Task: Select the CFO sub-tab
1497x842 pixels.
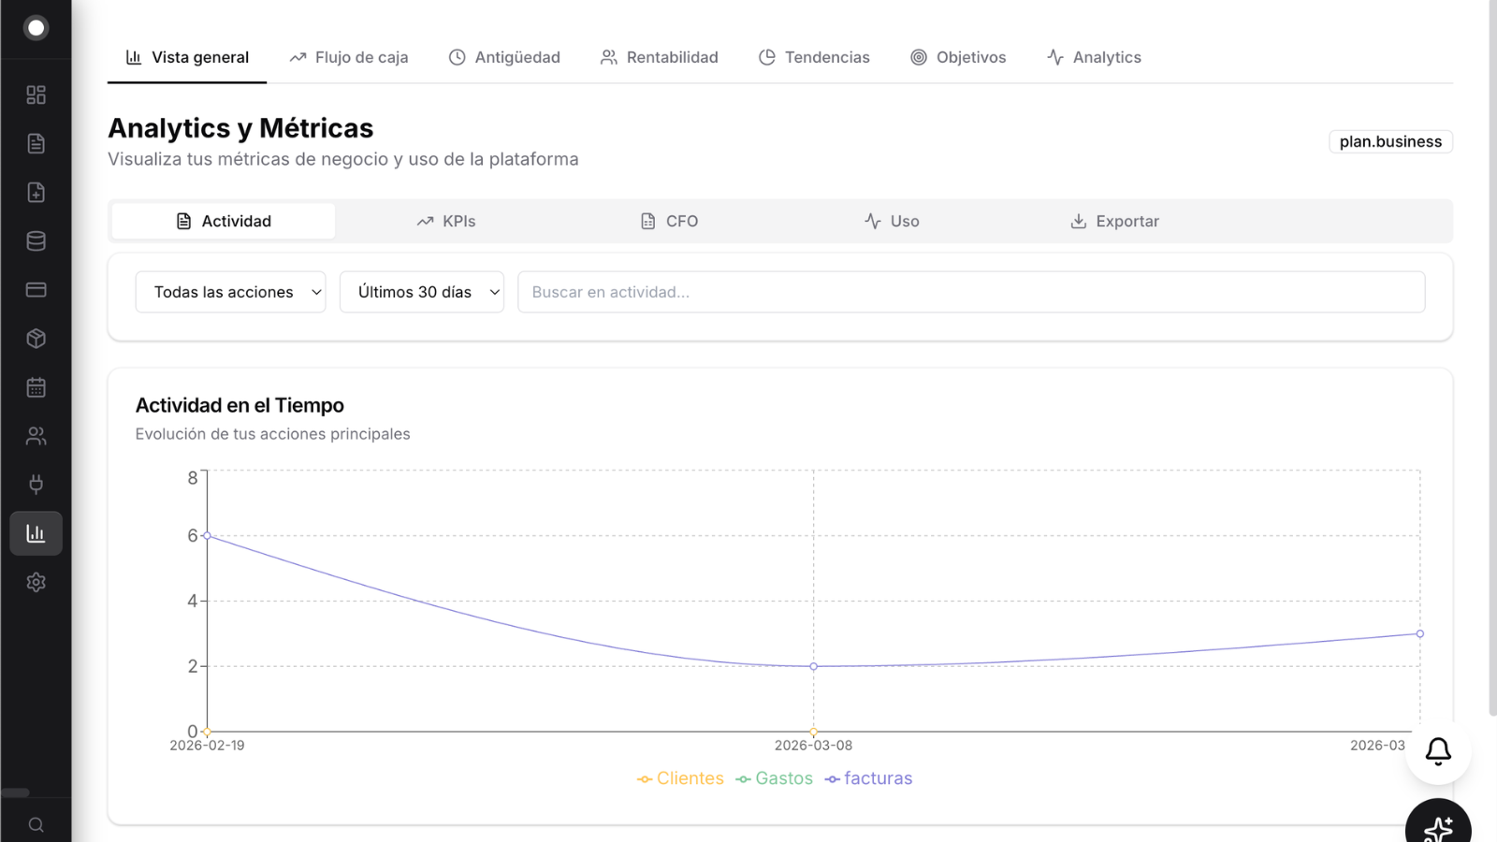Action: [x=669, y=221]
